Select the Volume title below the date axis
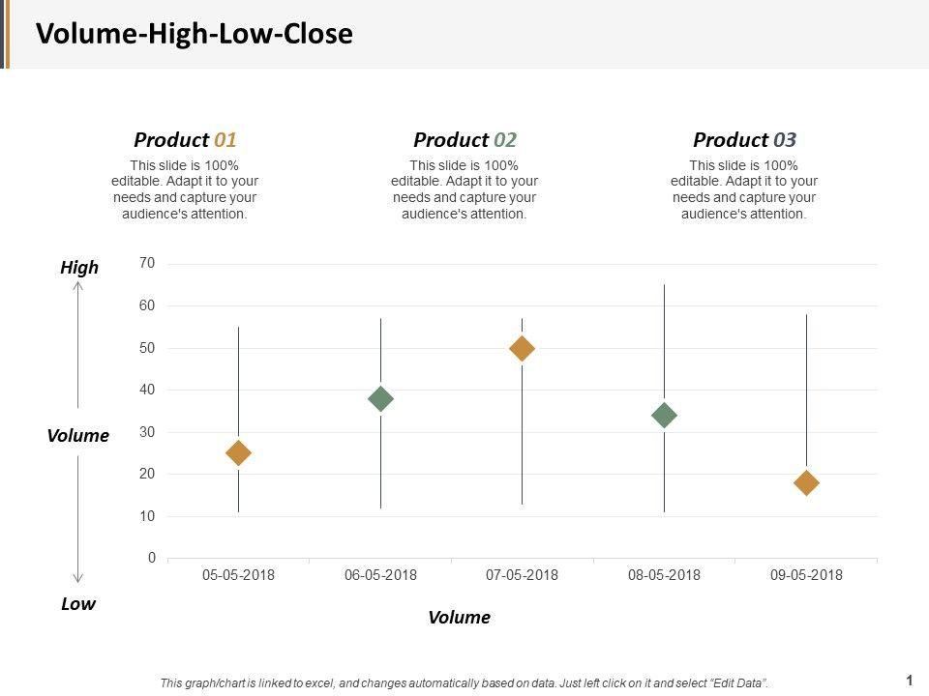The image size is (929, 696). pos(459,617)
